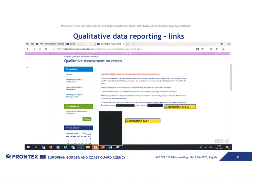Open the Windows Start menu

[28, 147]
